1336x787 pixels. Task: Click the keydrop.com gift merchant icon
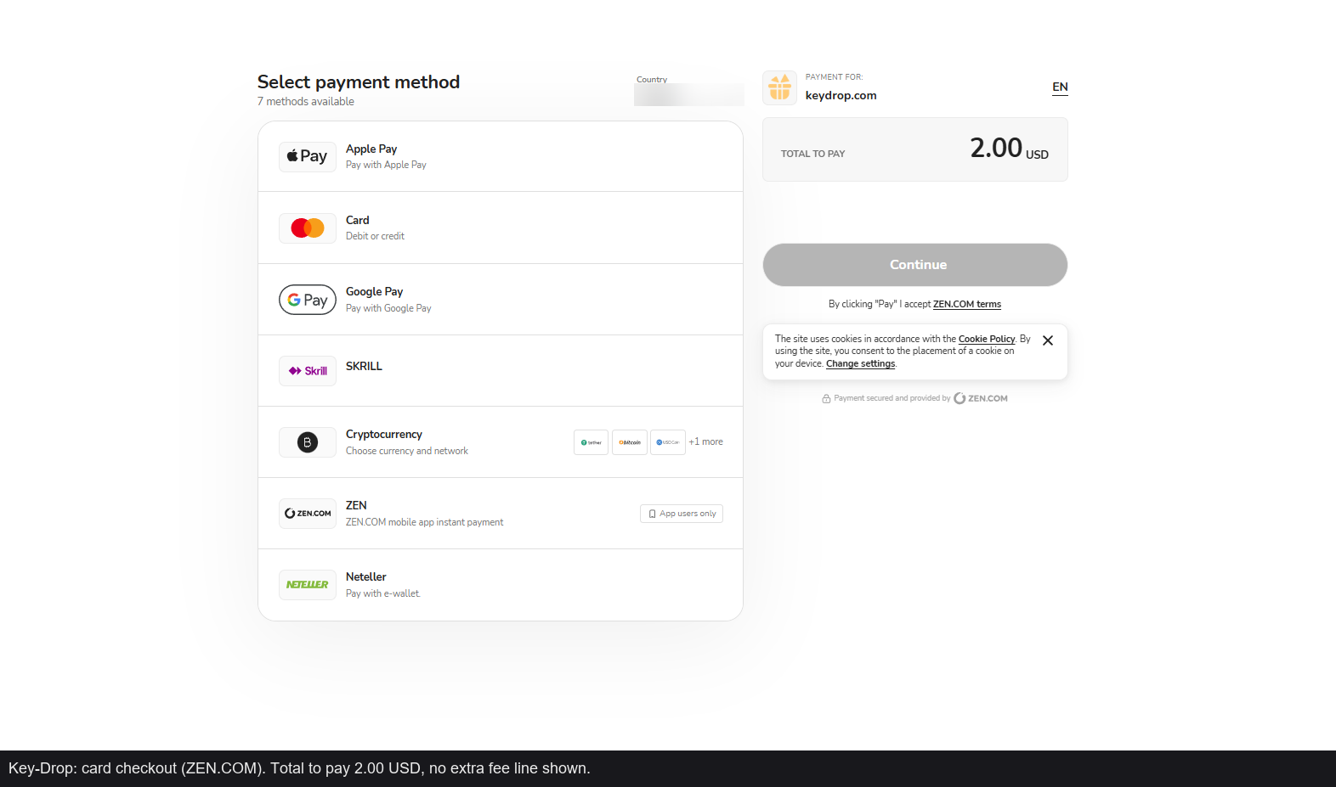780,87
